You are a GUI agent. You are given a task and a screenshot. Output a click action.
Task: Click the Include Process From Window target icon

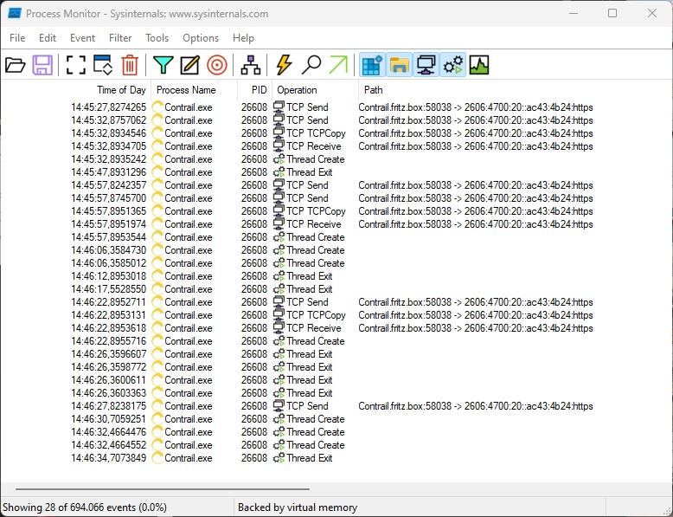217,65
